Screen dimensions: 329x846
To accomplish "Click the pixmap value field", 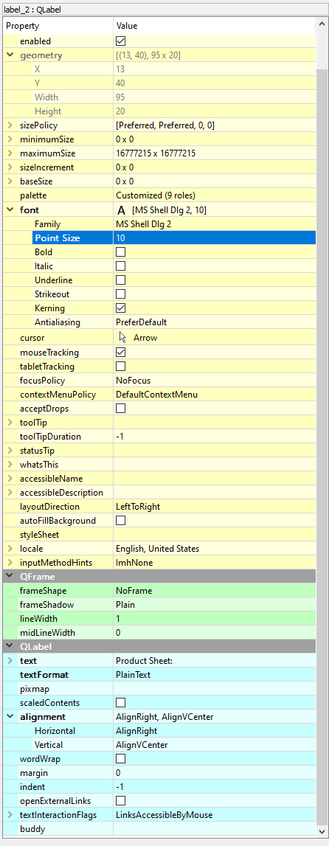I will (x=215, y=688).
